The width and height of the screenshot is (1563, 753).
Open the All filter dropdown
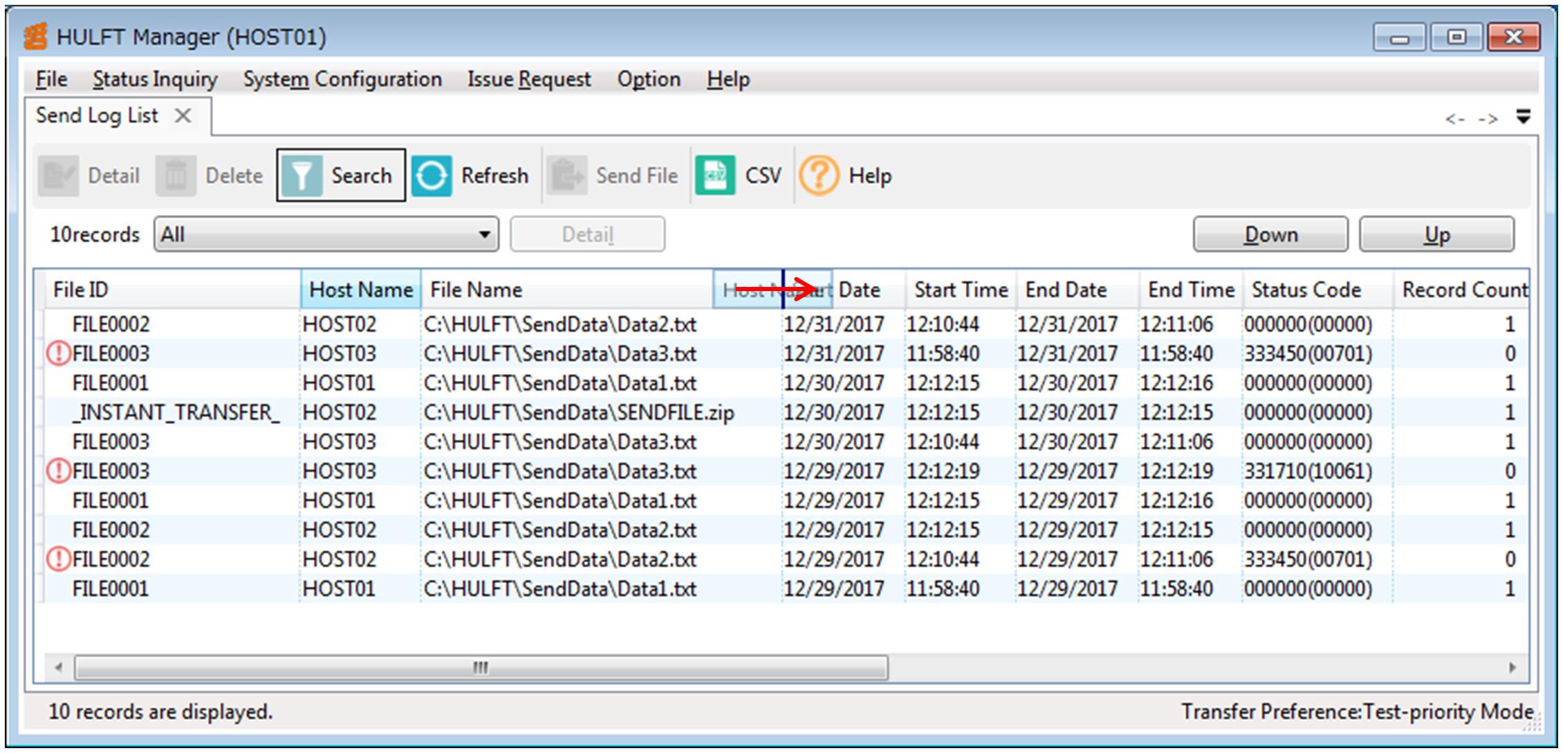click(x=485, y=234)
